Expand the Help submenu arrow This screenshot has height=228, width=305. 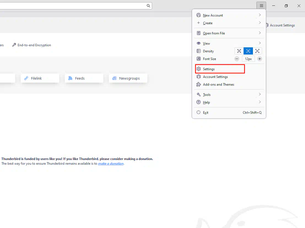click(x=260, y=102)
